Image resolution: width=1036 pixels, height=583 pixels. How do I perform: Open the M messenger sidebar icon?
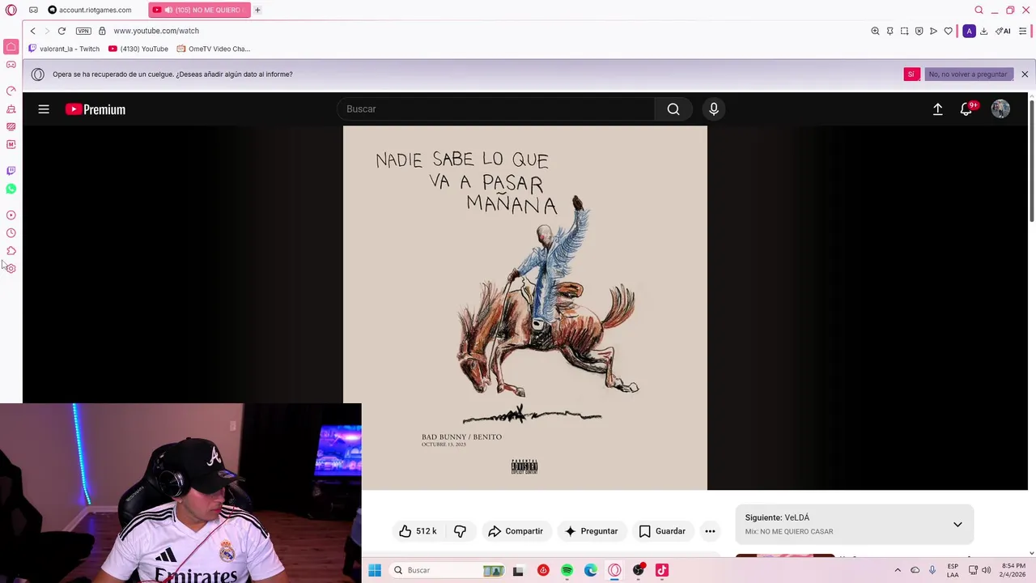coord(11,144)
